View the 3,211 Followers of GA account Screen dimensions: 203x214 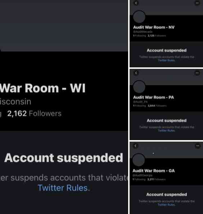click(156, 179)
